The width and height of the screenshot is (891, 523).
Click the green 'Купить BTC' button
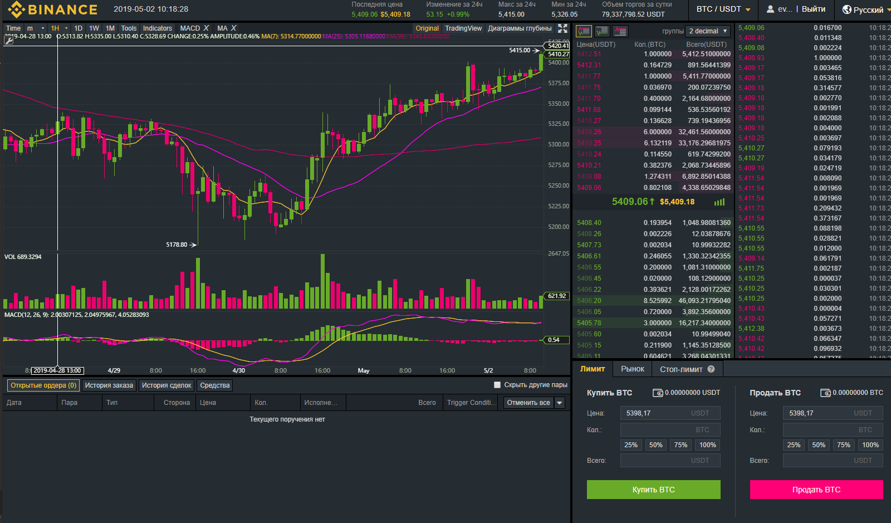click(x=654, y=490)
